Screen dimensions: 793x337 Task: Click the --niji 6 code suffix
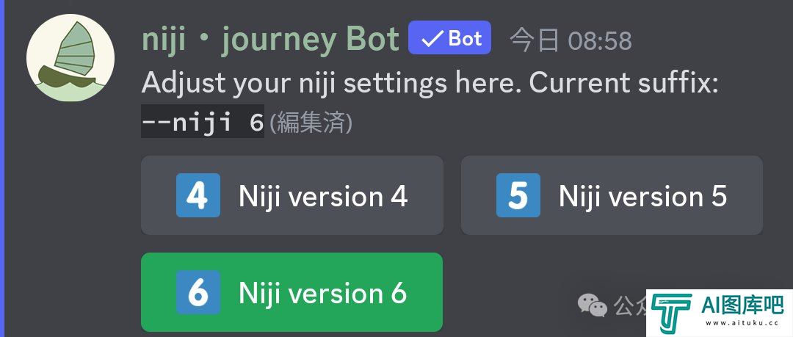tap(203, 123)
